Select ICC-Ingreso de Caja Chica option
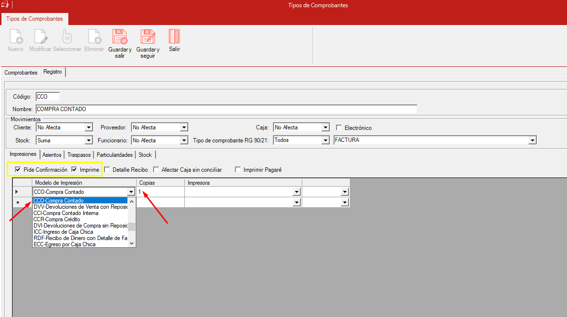This screenshot has height=317, width=567. tap(80, 232)
